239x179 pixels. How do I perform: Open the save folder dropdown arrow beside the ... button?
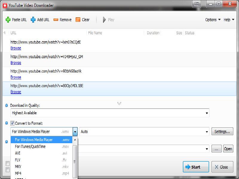pos(207,149)
